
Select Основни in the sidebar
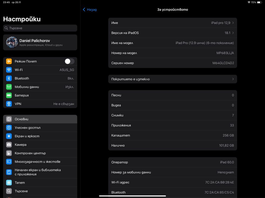[x=40, y=119]
